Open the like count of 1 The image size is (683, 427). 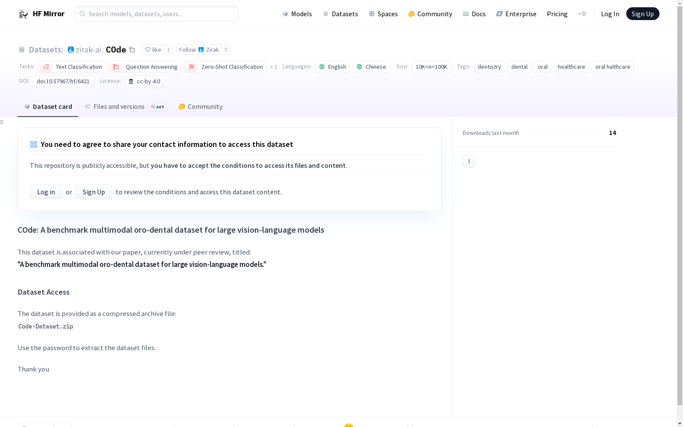tap(168, 50)
